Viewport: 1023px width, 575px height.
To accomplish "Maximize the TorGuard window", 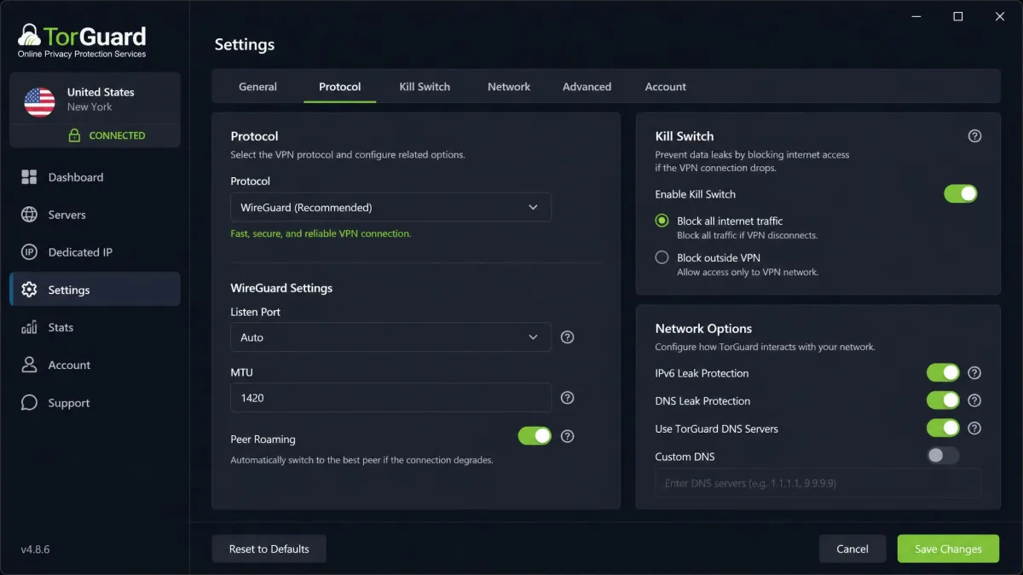I will coord(958,17).
